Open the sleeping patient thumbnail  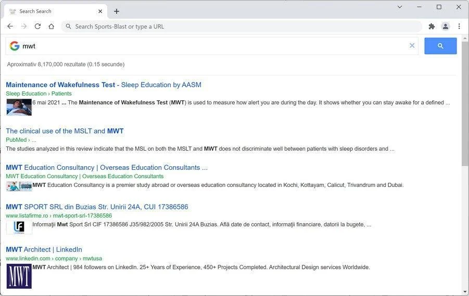click(19, 107)
